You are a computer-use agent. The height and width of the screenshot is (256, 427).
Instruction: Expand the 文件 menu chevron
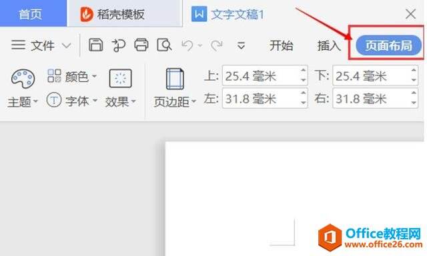67,45
